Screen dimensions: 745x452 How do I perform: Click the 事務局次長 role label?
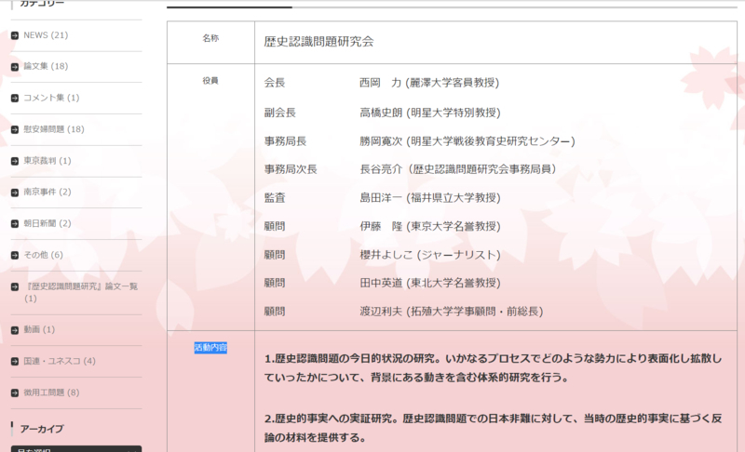pos(291,169)
